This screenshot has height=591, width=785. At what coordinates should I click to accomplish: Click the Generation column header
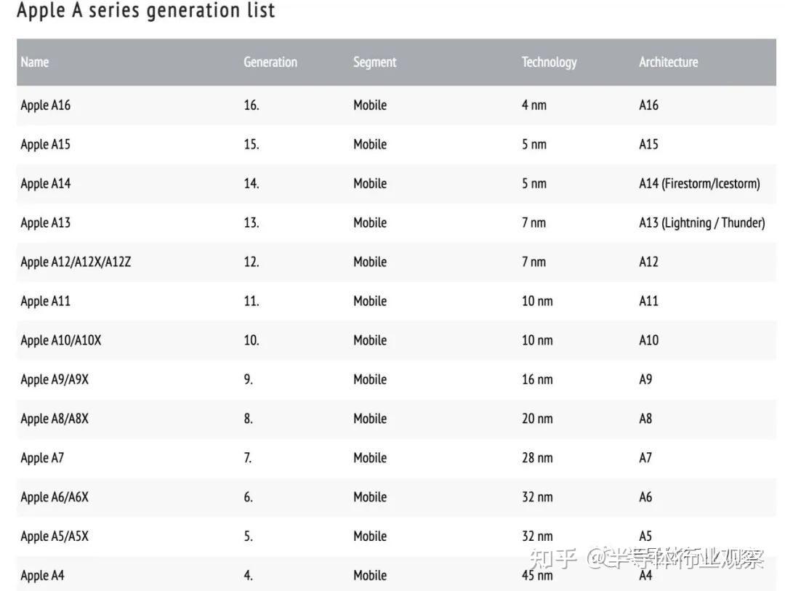[270, 62]
